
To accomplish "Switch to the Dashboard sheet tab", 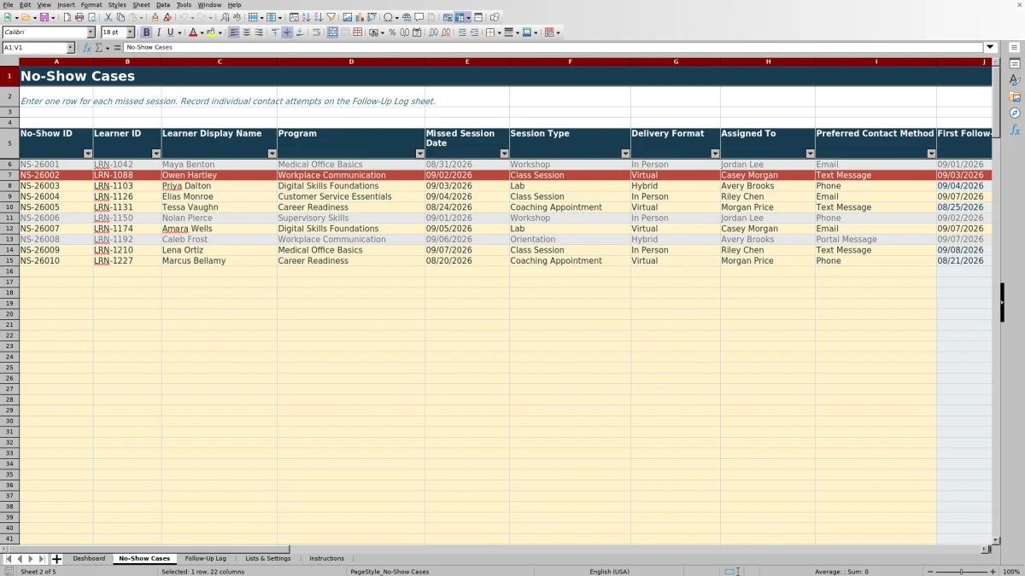I will pos(89,559).
